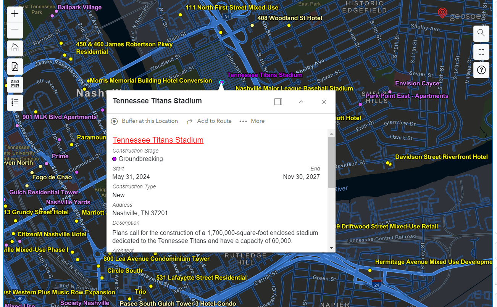Select the highlighted Titans Stadium map marker
Image resolution: width=497 pixels, height=307 pixels.
pos(221,82)
